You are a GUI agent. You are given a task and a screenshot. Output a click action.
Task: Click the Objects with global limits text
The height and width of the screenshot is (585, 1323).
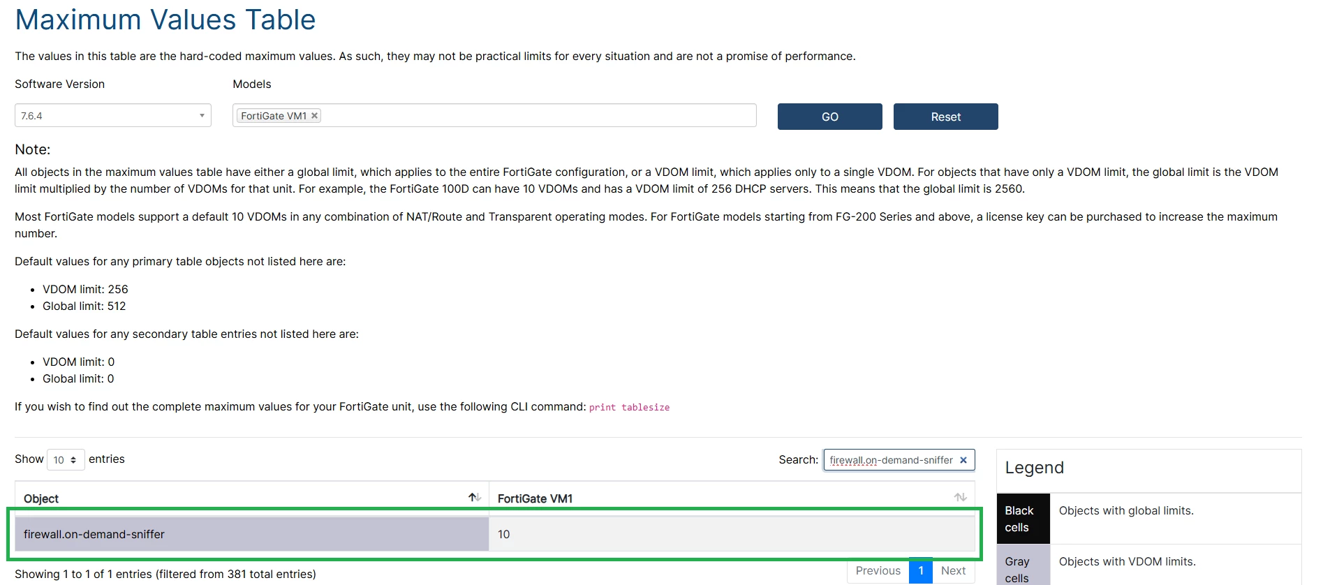coord(1126,511)
